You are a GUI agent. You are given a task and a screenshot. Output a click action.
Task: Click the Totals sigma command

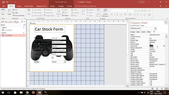74,10
